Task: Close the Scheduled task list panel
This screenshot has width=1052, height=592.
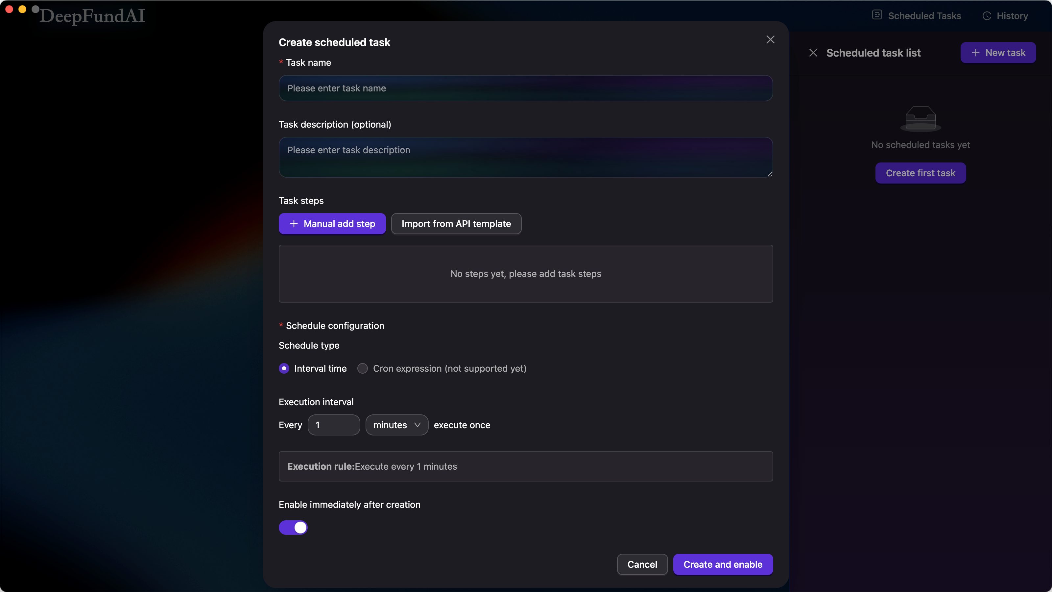Action: [813, 53]
